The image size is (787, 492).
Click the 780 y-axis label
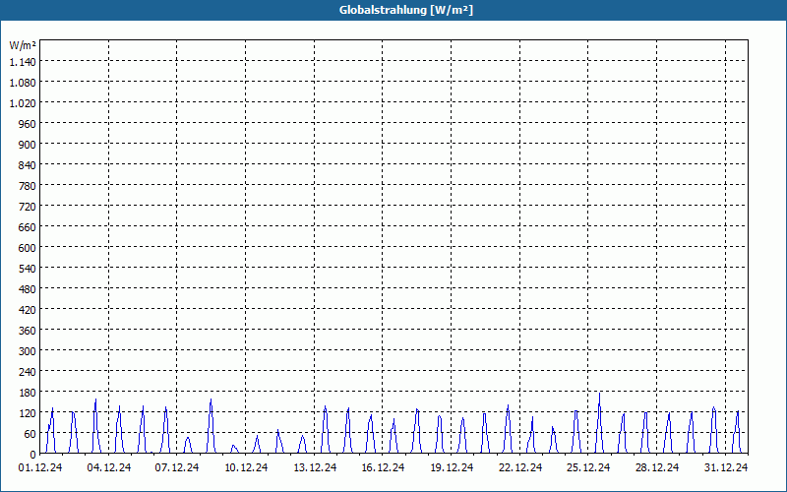pyautogui.click(x=28, y=186)
